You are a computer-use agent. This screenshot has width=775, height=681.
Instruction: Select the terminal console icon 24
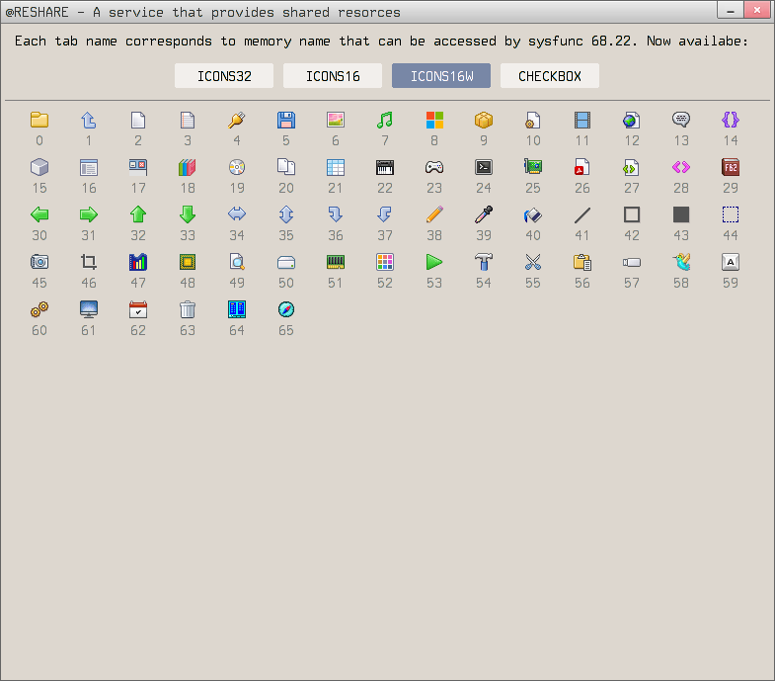[484, 167]
